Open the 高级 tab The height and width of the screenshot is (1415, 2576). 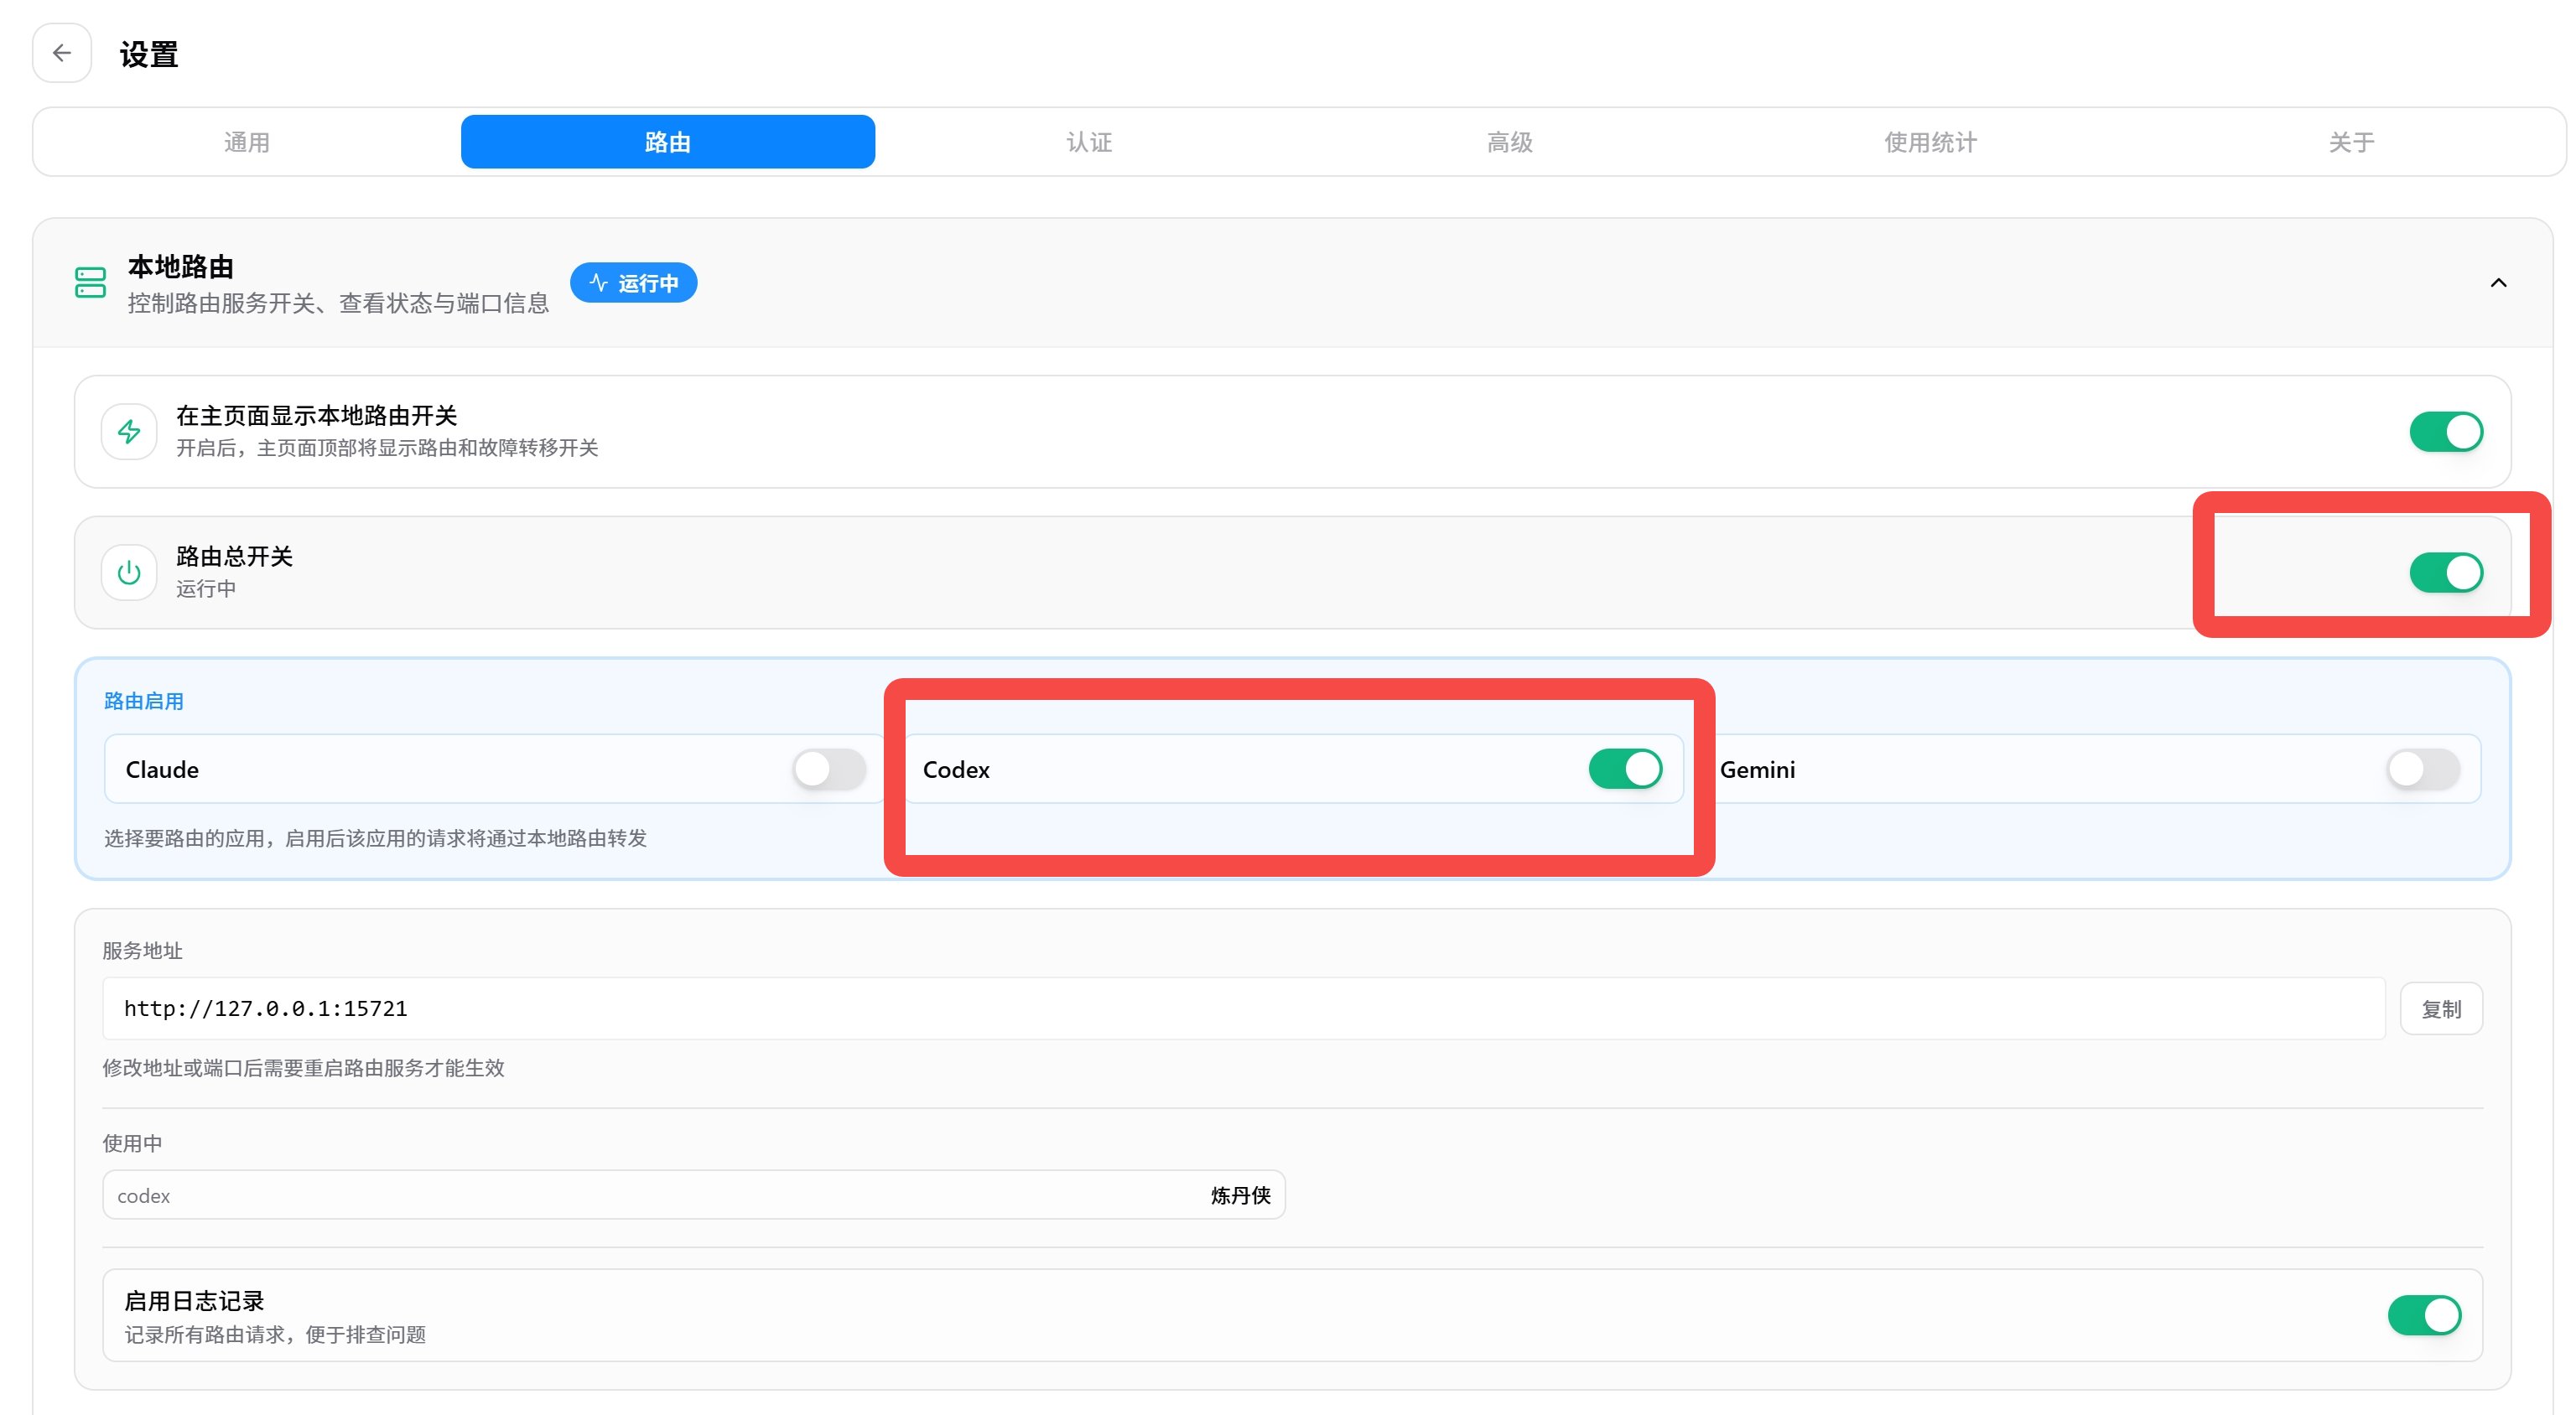[1510, 142]
